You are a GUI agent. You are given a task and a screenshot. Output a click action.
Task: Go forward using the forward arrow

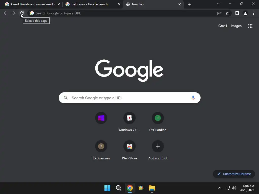click(14, 13)
